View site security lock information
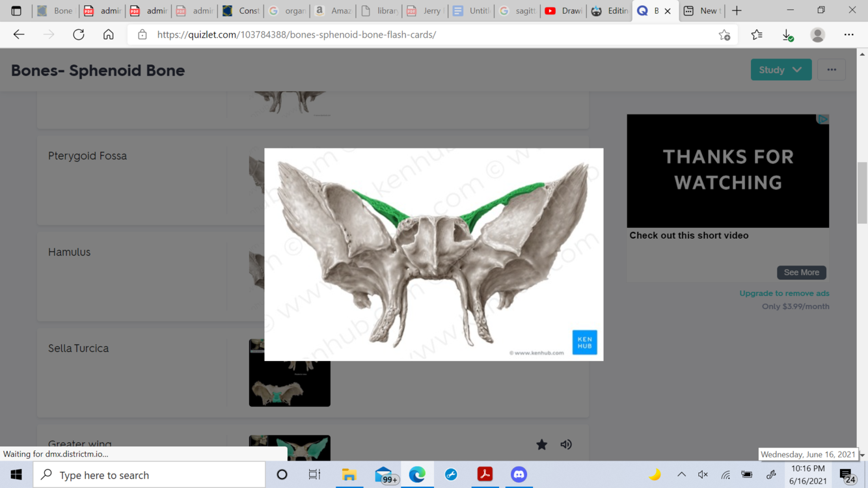 coord(142,34)
